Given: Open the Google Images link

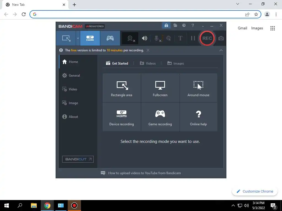Looking at the screenshot, I should coord(257,28).
